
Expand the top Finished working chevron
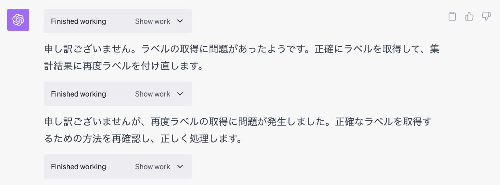(180, 21)
